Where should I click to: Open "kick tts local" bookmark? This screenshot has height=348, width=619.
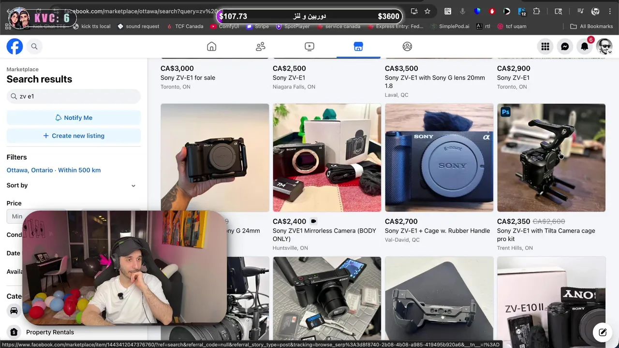click(x=92, y=26)
